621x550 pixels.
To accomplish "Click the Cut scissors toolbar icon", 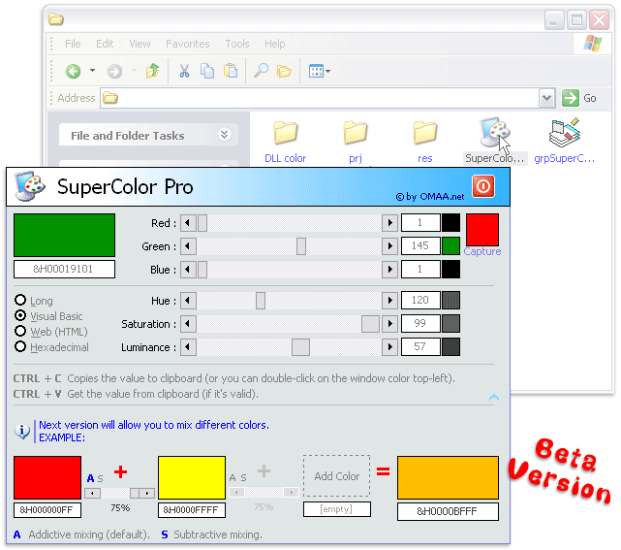I will coord(183,71).
